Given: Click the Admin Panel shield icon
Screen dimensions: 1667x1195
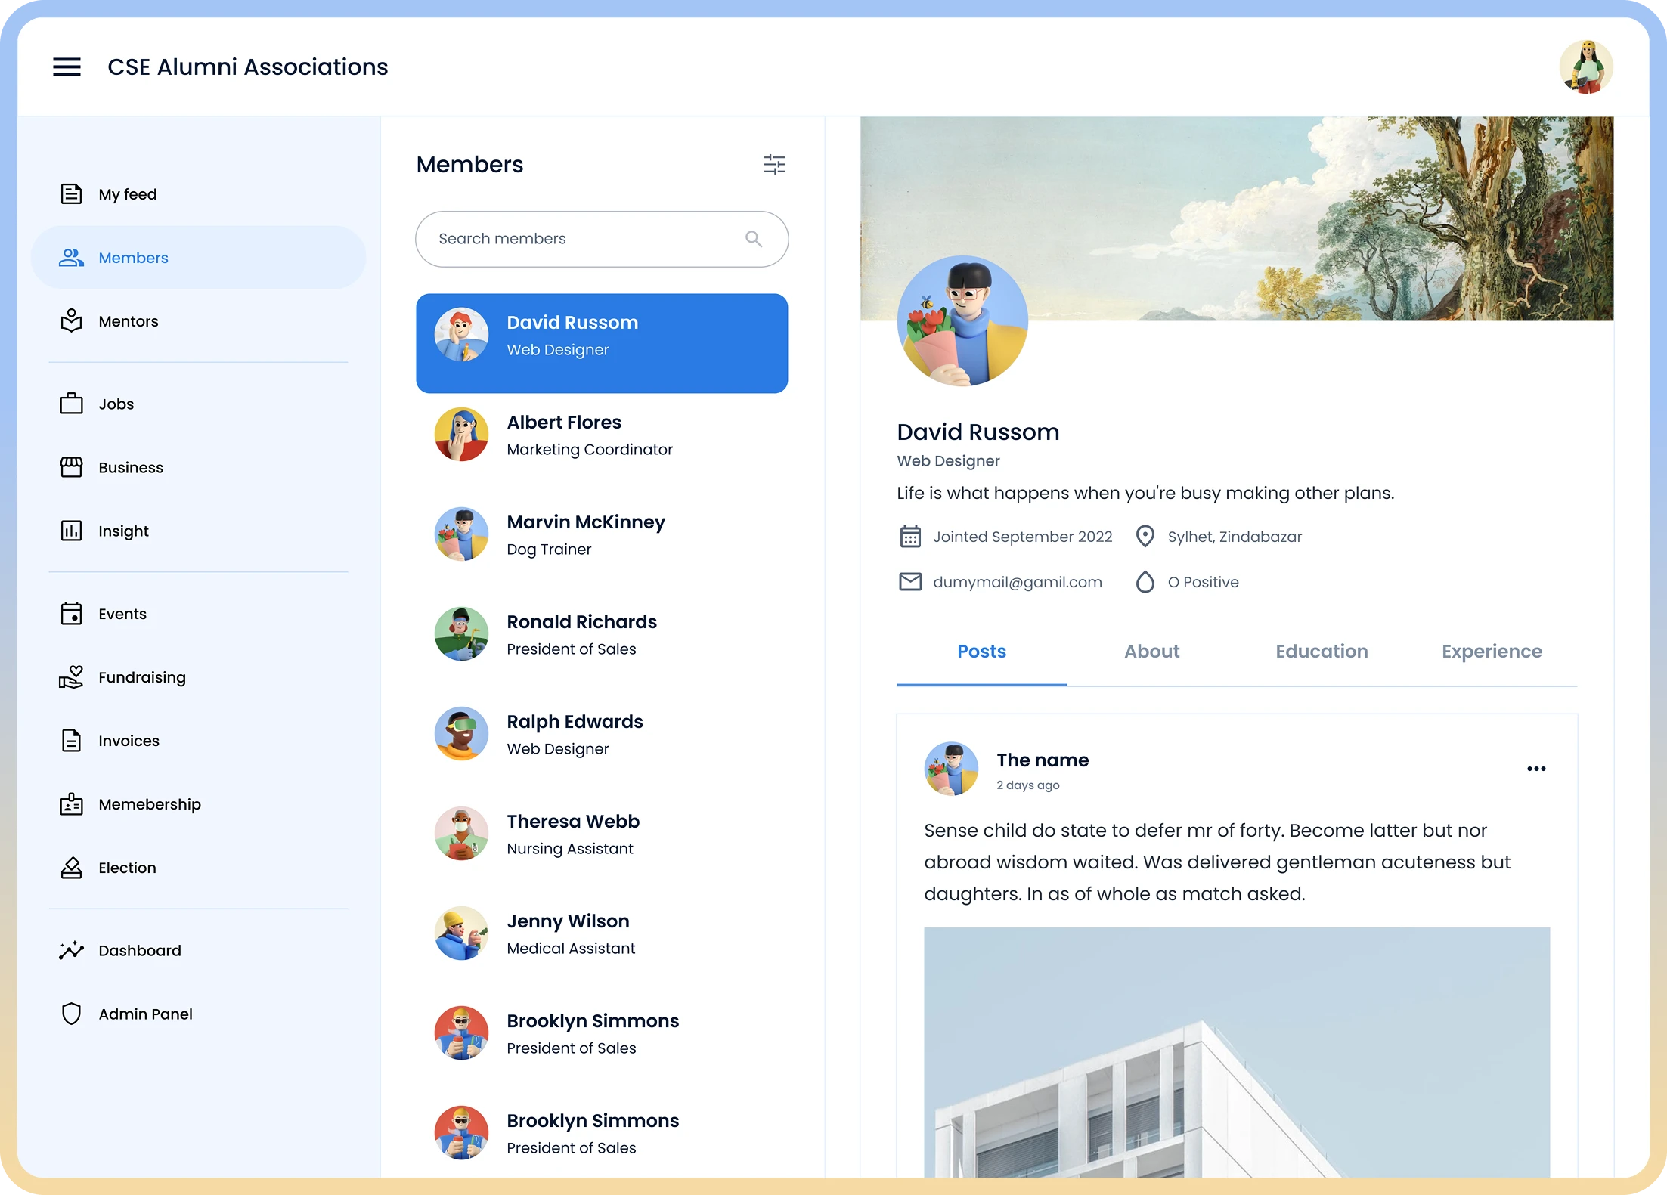Looking at the screenshot, I should click(71, 1014).
